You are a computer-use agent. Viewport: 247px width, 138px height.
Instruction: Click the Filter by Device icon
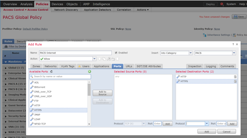tap(6, 47)
